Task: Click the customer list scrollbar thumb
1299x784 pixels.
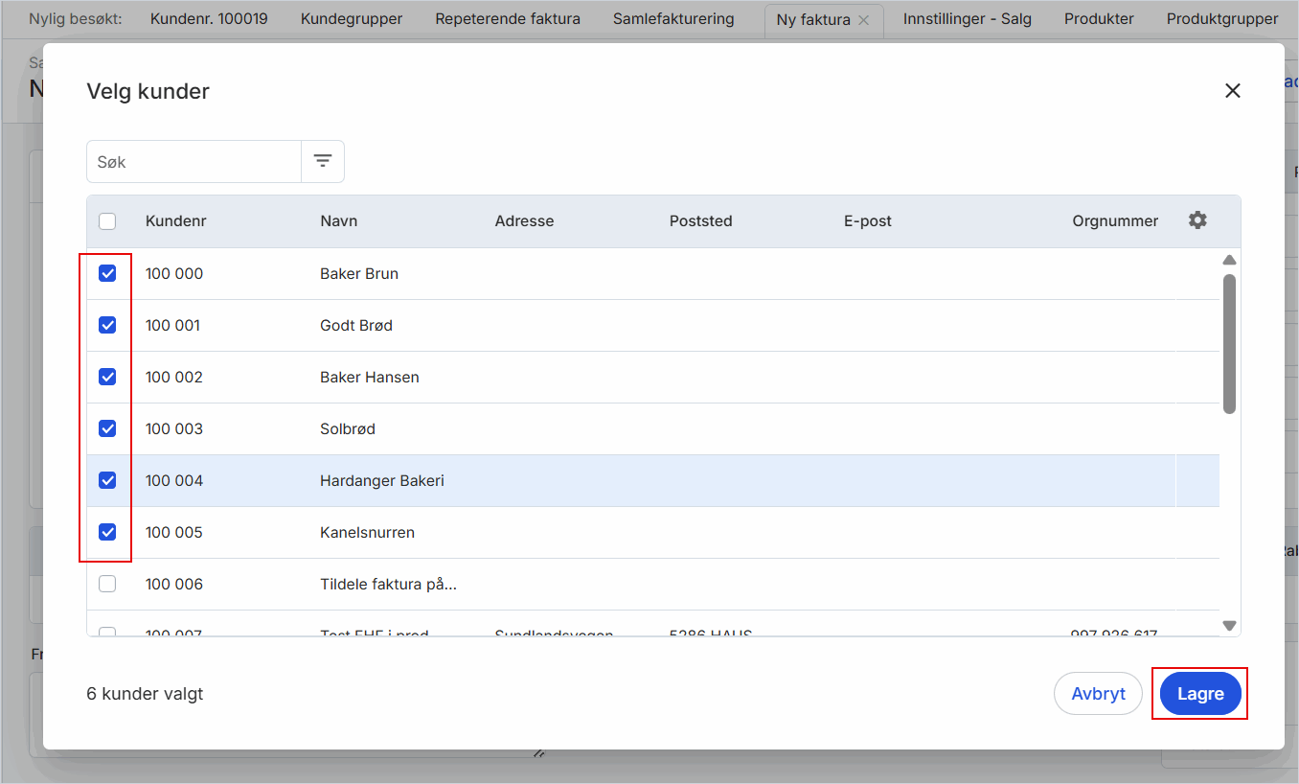Action: click(x=1229, y=343)
